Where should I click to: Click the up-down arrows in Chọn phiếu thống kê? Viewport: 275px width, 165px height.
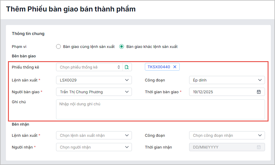(x=119, y=67)
